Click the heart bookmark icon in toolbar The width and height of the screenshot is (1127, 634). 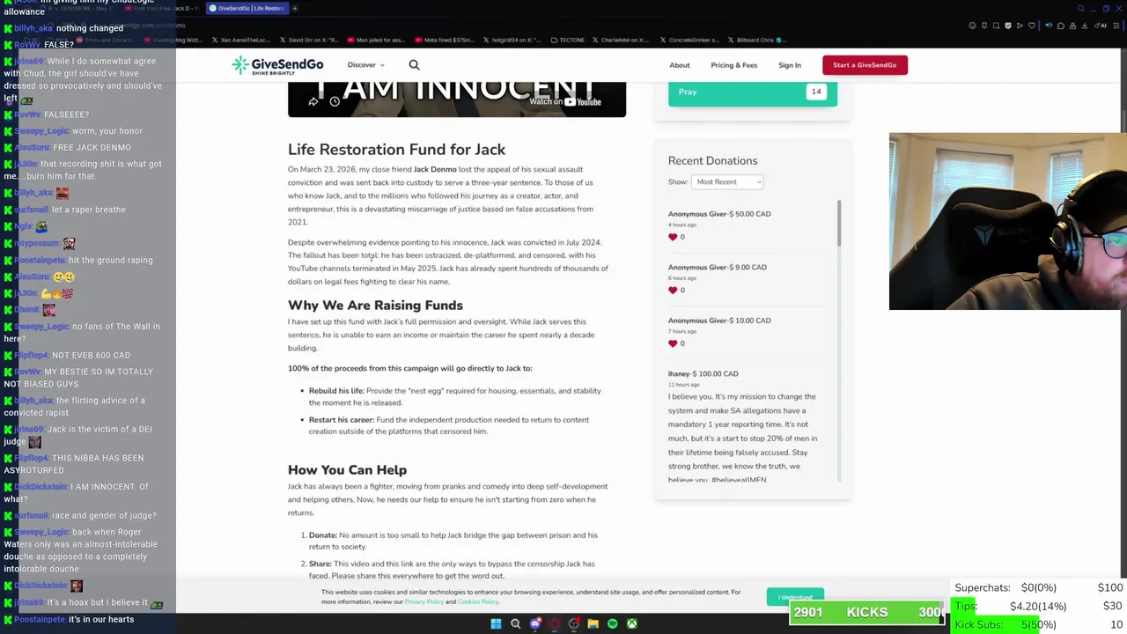1032,26
